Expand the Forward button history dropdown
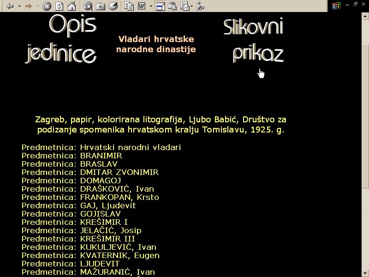The height and width of the screenshot is (277, 369). click(x=38, y=6)
